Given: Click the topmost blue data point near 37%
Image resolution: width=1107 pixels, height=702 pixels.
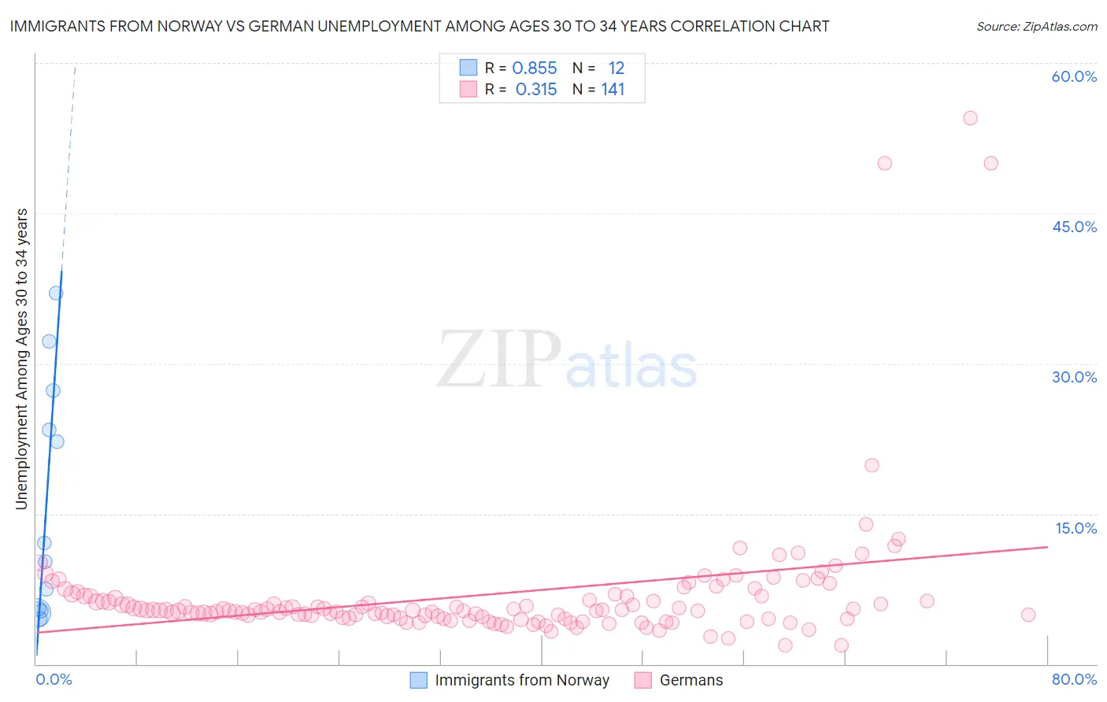Looking at the screenshot, I should click(56, 293).
